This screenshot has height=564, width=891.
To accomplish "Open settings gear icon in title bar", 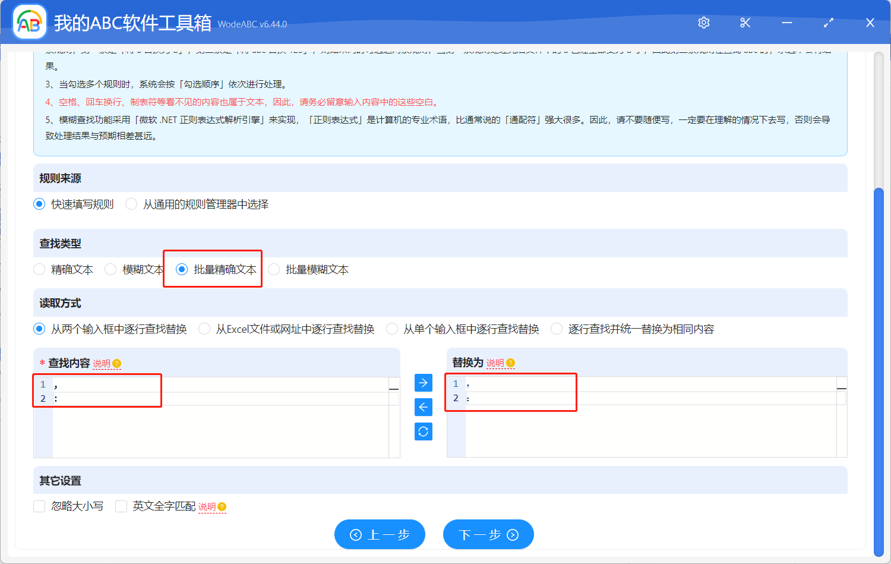I will 704,23.
